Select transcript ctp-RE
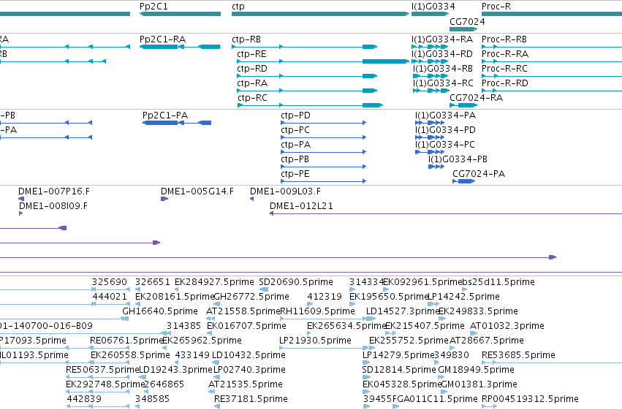Screen dimensions: 622x410 pyautogui.click(x=323, y=61)
